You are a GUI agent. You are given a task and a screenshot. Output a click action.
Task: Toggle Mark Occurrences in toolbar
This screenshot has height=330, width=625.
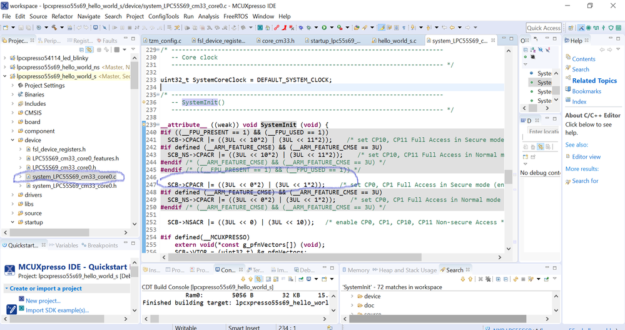coord(382,28)
